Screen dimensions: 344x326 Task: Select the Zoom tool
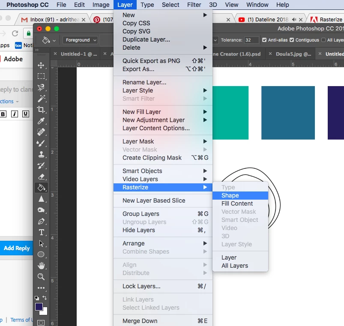(41, 277)
